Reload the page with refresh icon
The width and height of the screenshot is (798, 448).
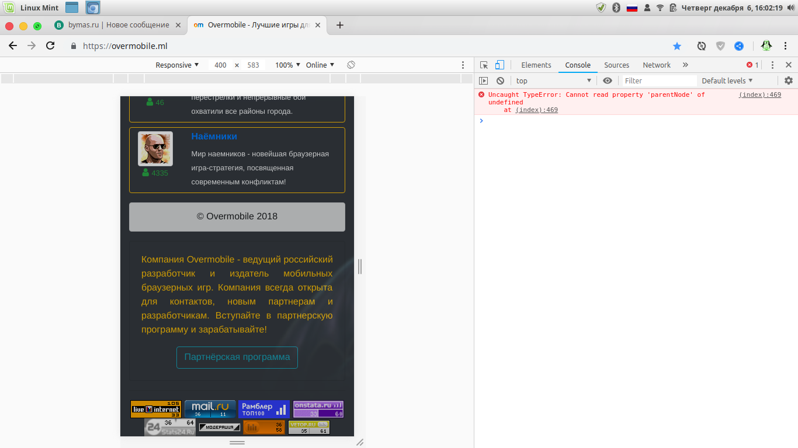point(50,46)
